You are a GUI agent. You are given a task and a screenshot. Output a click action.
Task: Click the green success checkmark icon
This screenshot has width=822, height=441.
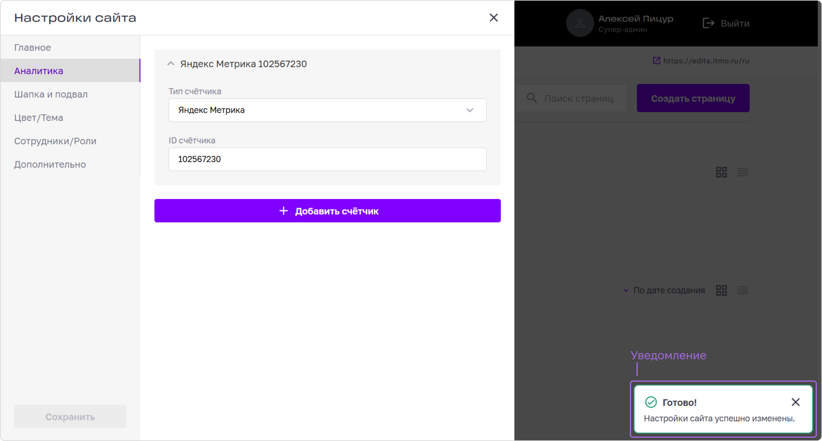pos(651,402)
